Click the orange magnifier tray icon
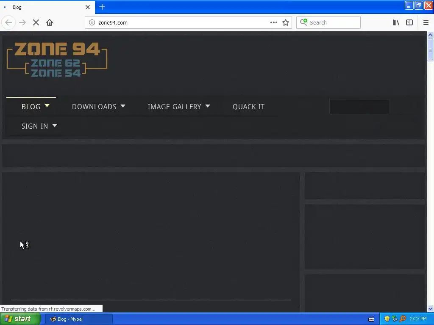Image resolution: width=434 pixels, height=325 pixels. click(403, 319)
